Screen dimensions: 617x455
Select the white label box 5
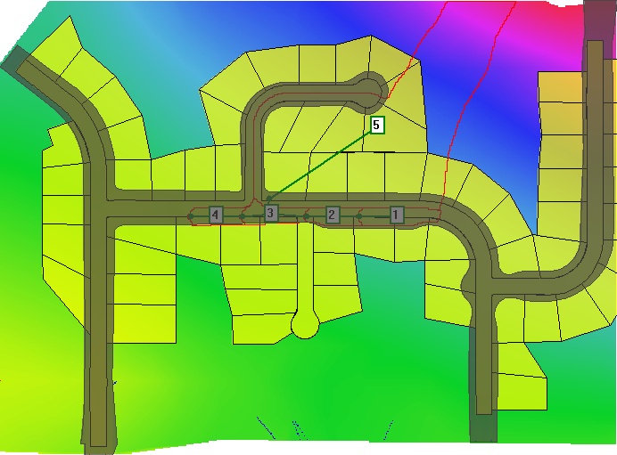pos(376,125)
